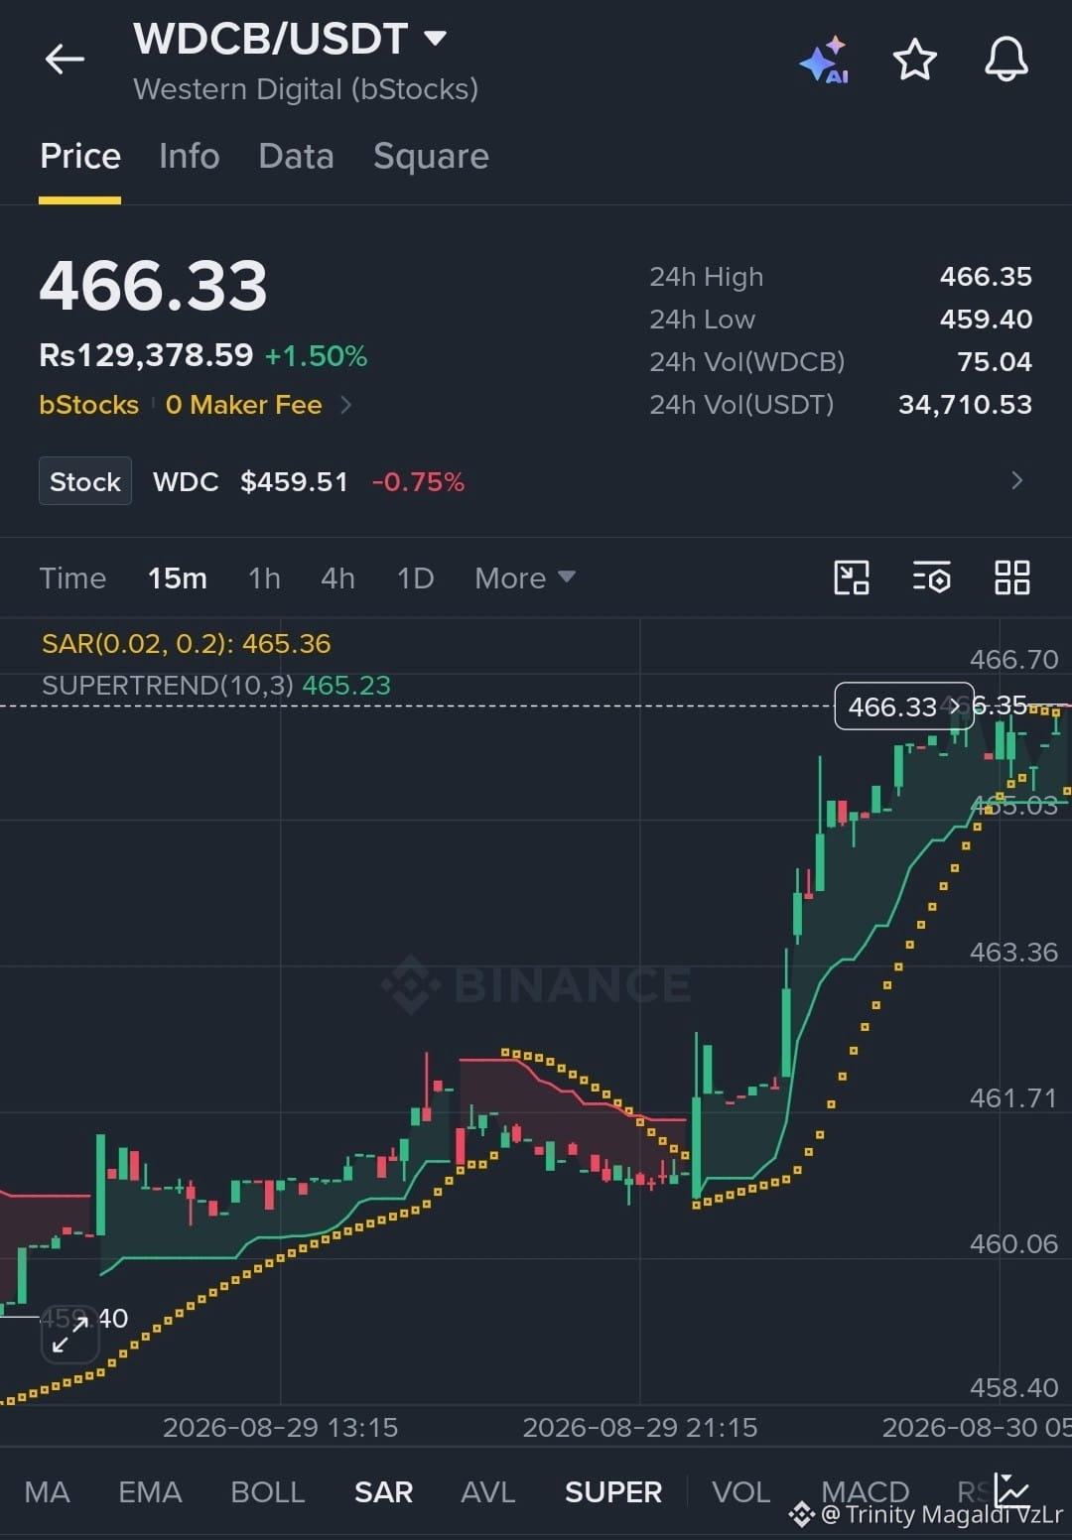Select the 15m interval
Image resolution: width=1072 pixels, height=1540 pixels.
[178, 577]
